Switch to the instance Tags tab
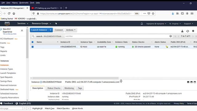Viewport: 197px width, 111px height. 80,88
